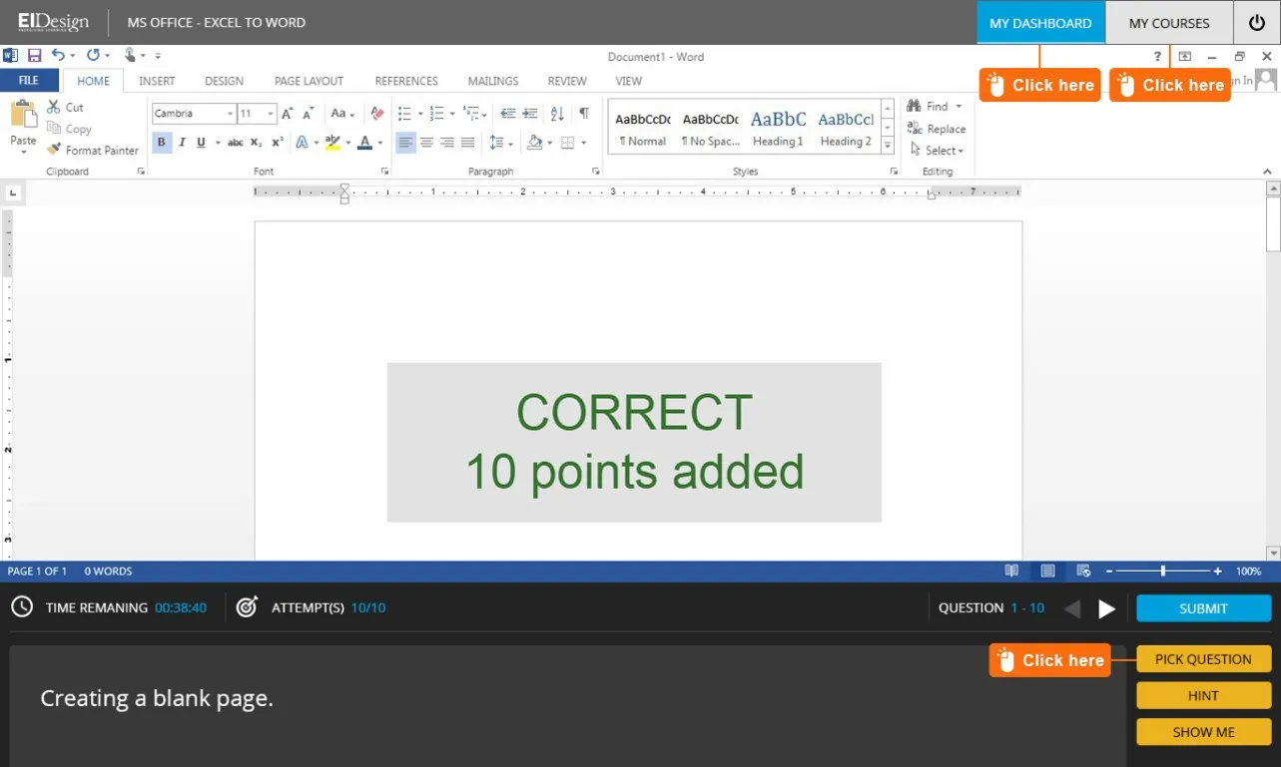Screen dimensions: 1281x767
Task: Toggle underline formatting
Action: tap(200, 142)
